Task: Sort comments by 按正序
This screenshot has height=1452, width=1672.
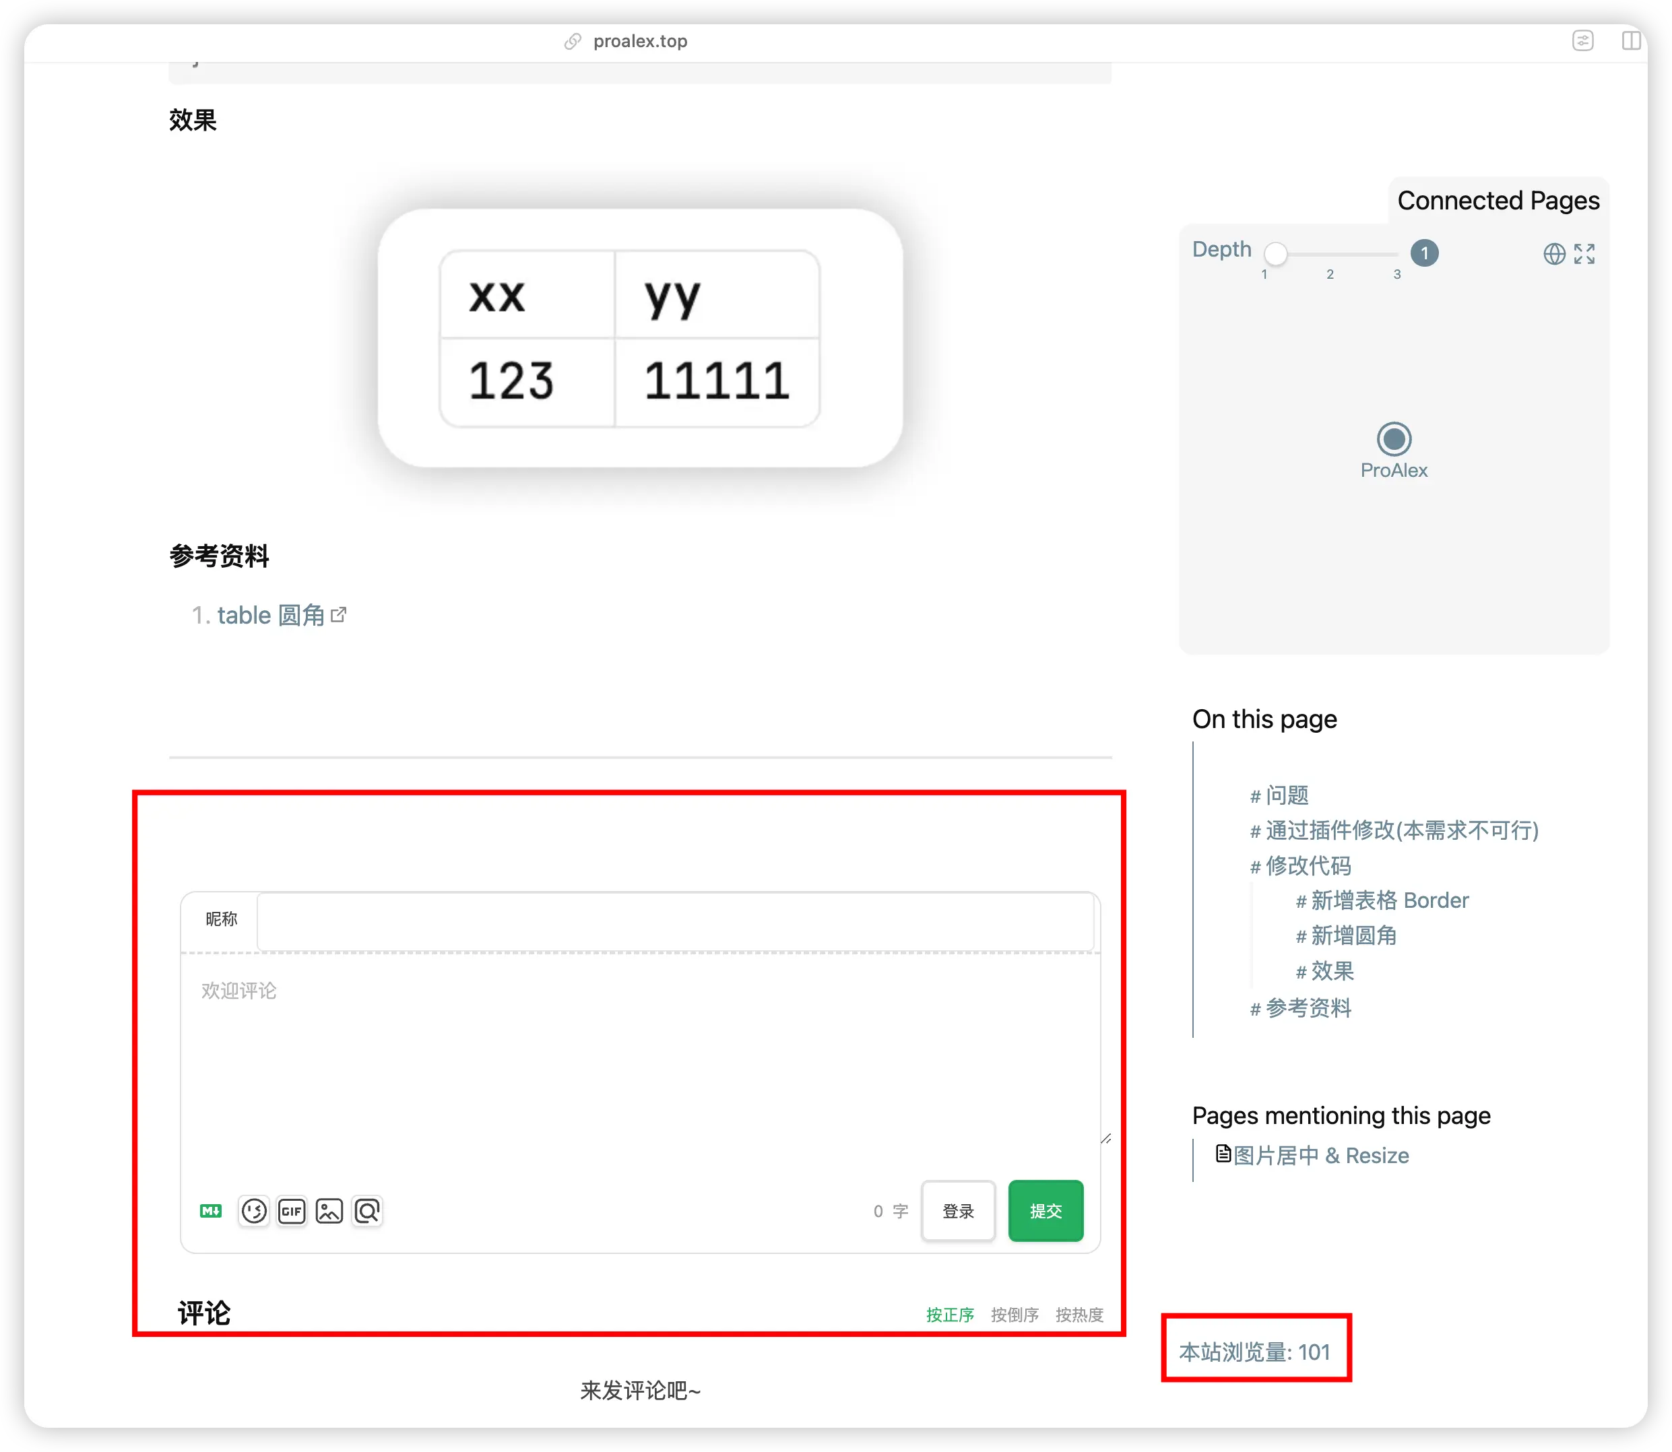Action: click(x=950, y=1314)
